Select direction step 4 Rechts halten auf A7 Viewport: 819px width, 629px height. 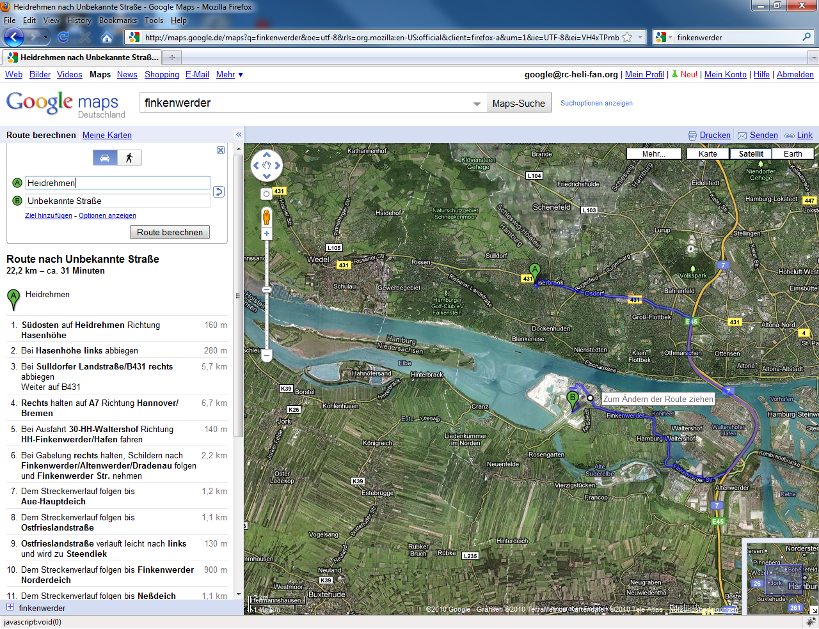(x=117, y=408)
